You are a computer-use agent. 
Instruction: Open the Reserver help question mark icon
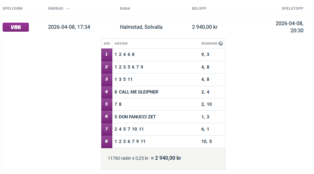pos(221,44)
